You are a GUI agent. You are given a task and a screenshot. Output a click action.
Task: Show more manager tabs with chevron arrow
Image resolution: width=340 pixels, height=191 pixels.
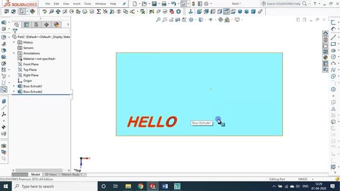68,24
